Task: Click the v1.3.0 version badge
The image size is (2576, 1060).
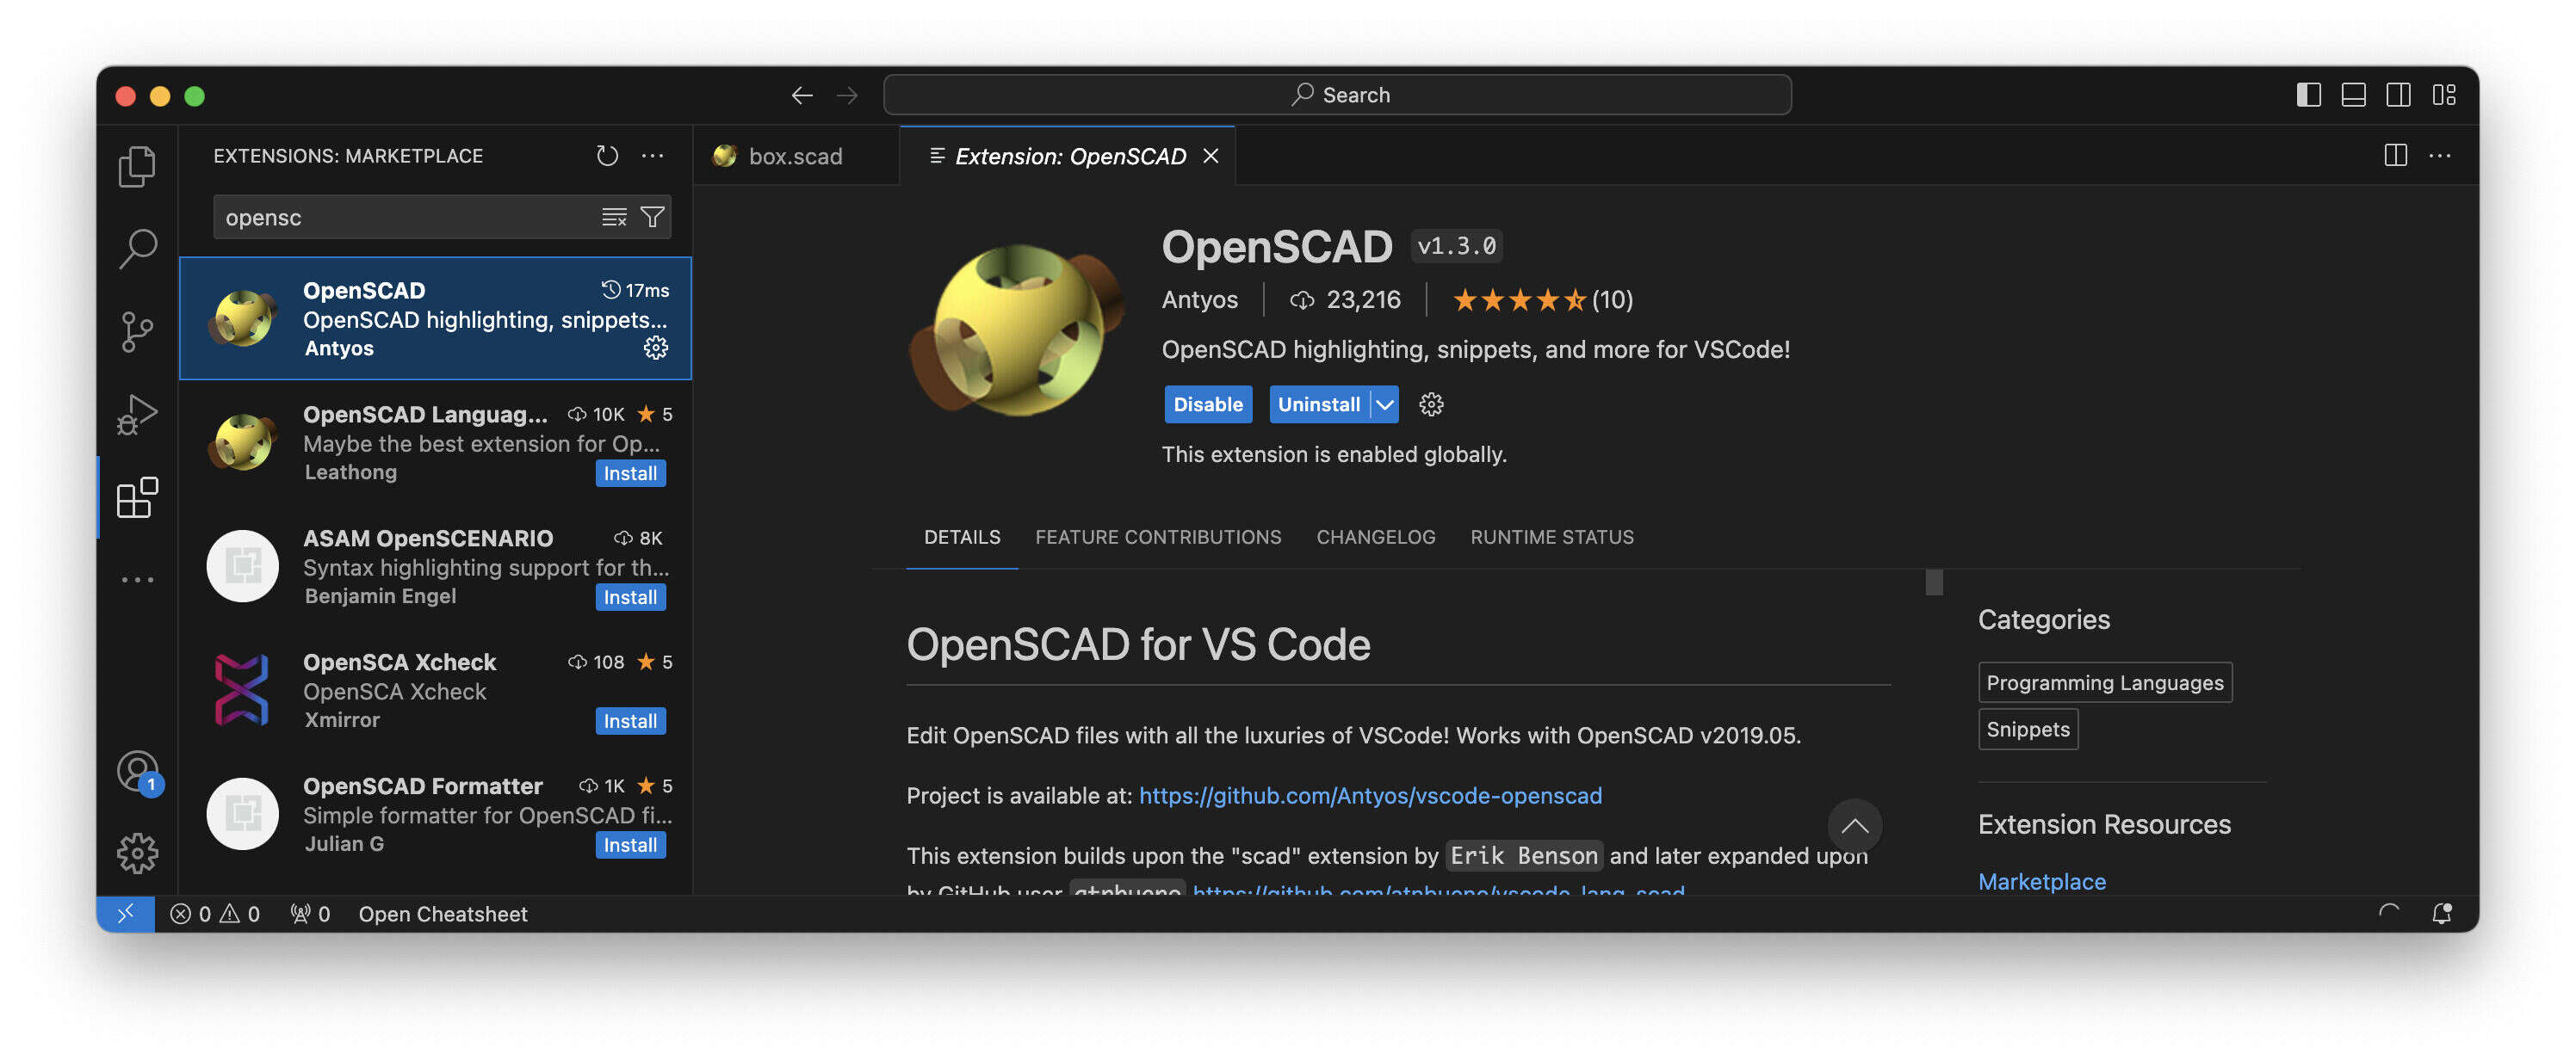Action: pos(1456,246)
